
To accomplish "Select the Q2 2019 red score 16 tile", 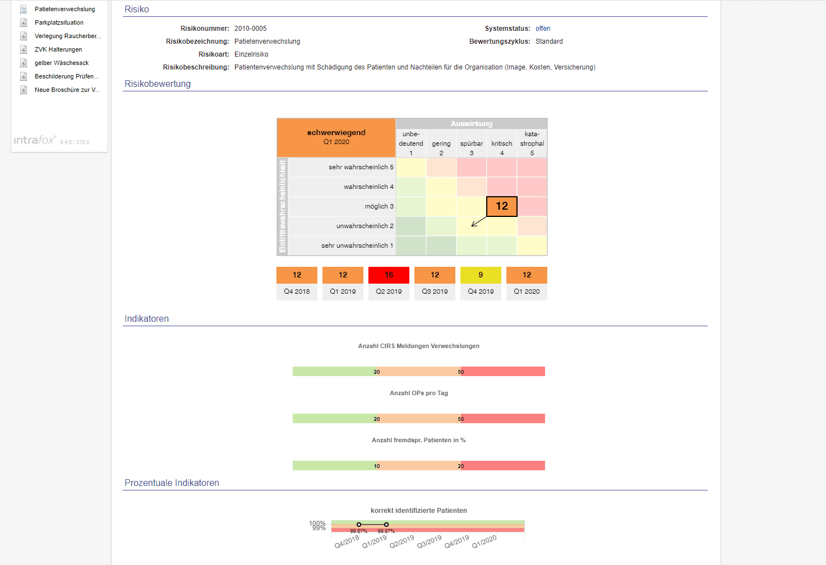I will [x=389, y=275].
